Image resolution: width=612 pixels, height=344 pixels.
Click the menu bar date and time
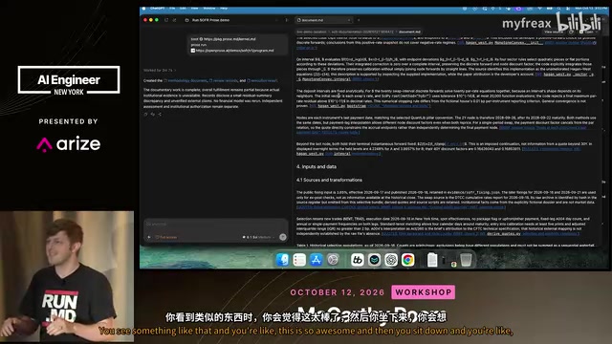tap(591, 9)
